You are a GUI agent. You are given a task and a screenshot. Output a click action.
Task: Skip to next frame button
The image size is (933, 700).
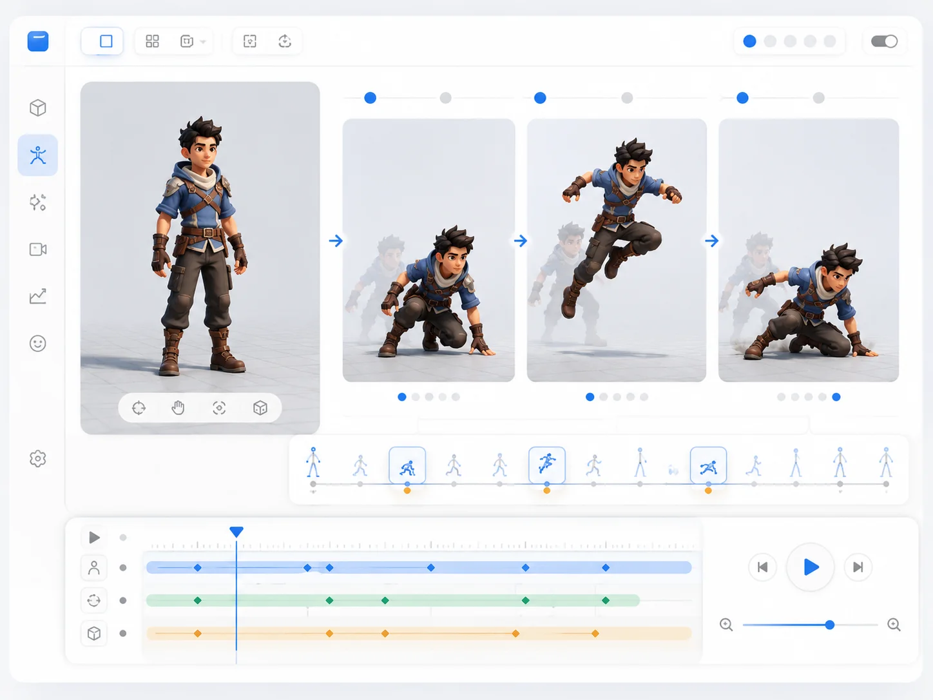(858, 567)
